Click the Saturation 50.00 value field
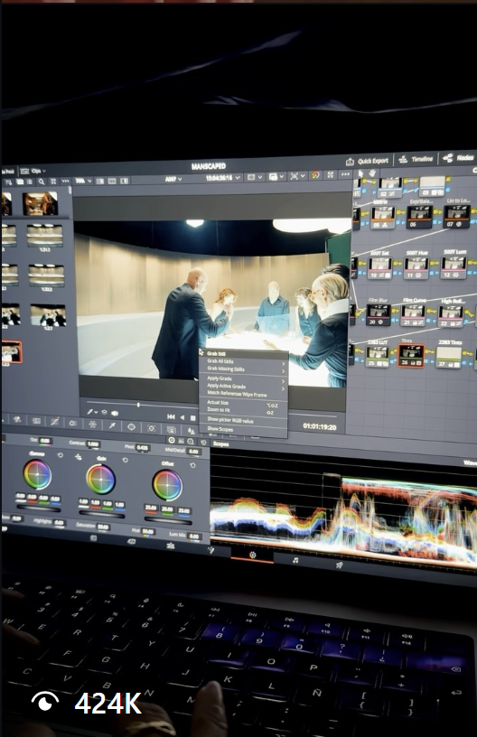The image size is (477, 737). tap(103, 527)
